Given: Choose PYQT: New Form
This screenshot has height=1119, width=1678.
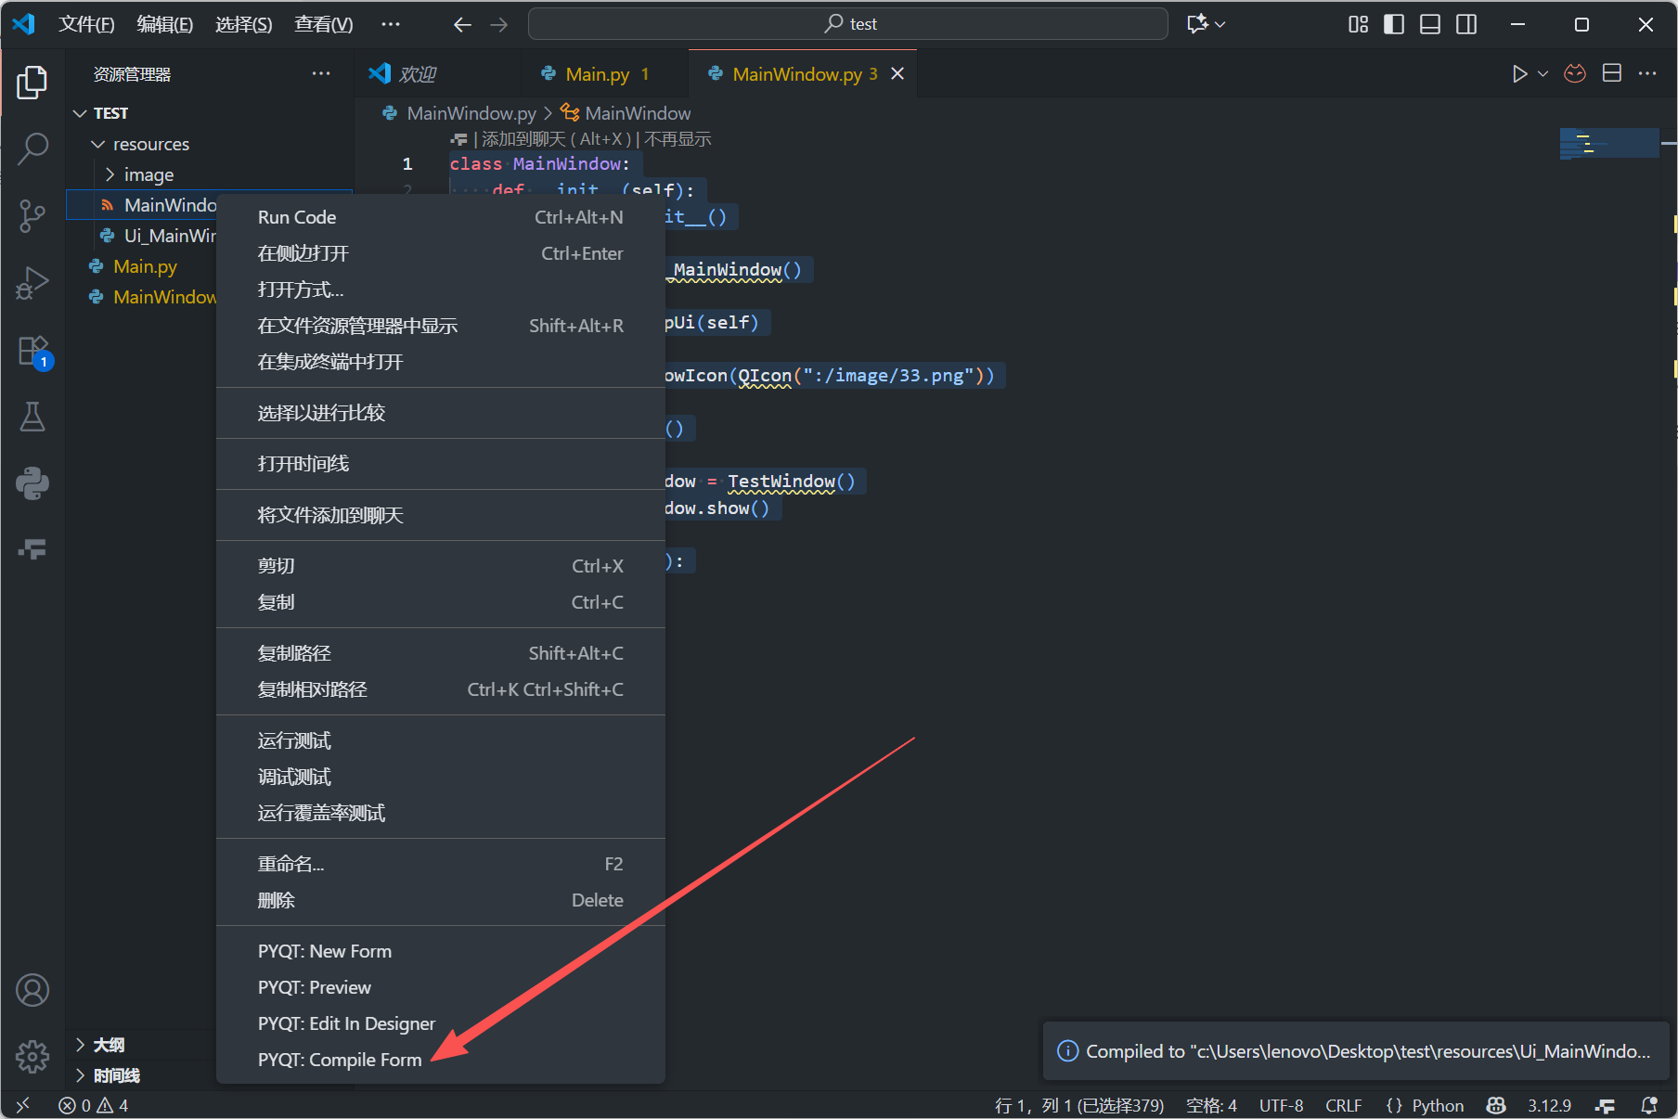Looking at the screenshot, I should click(441, 951).
